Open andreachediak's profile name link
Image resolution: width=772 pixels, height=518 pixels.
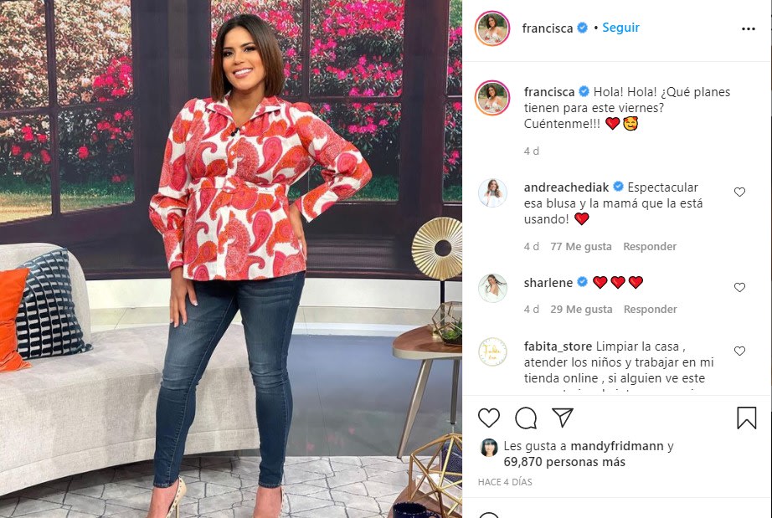click(566, 187)
